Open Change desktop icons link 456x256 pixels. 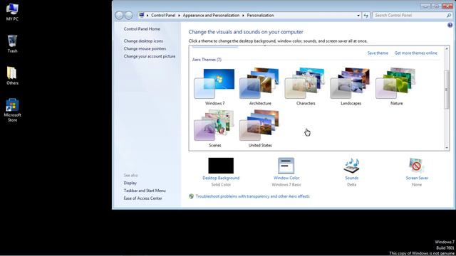pos(143,41)
